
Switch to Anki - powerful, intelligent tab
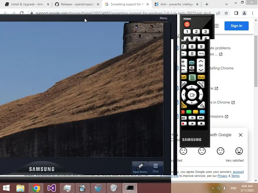177,4
